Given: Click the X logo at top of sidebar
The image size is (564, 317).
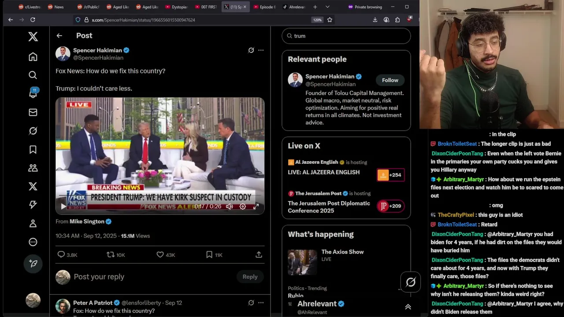Looking at the screenshot, I should (33, 37).
